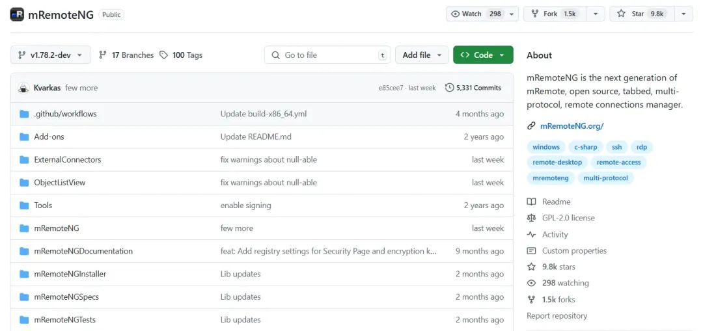Viewport: 703px width, 331px height.
Task: Select the multi-protocol topic tag
Action: point(606,178)
